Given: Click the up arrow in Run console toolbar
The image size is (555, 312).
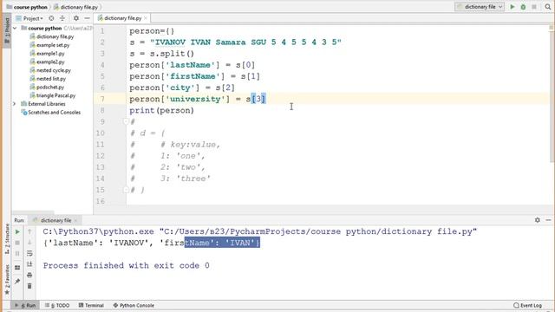Looking at the screenshot, I should (x=29, y=231).
